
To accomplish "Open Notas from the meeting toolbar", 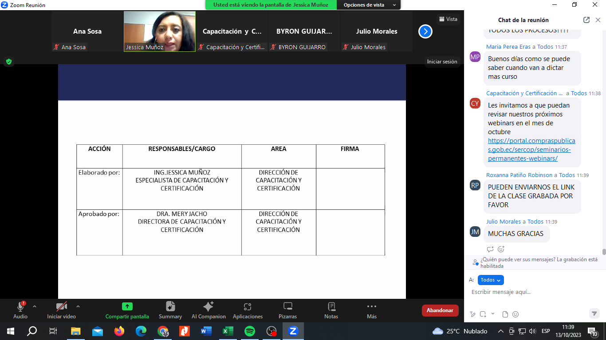I will coord(331,310).
